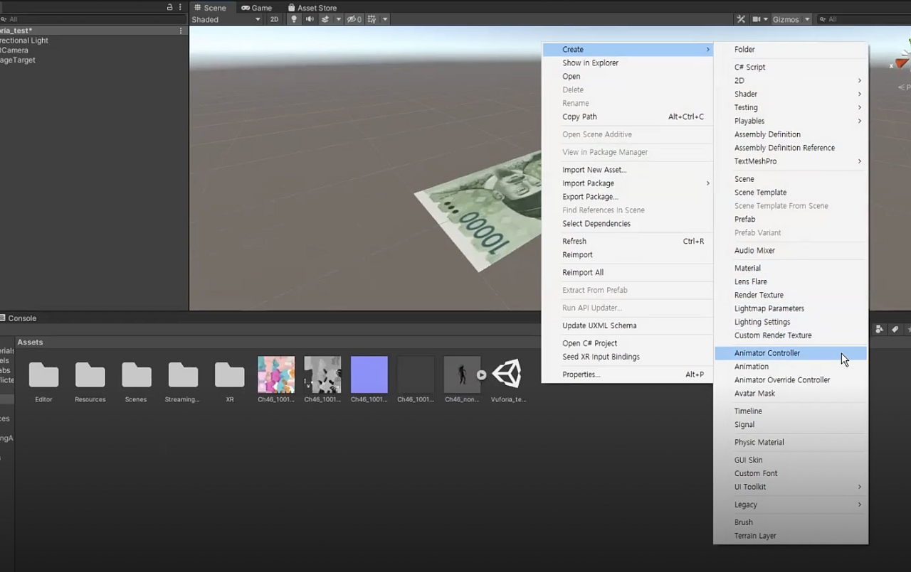This screenshot has height=572, width=911.
Task: Open scene tools wrench icon
Action: pos(741,19)
